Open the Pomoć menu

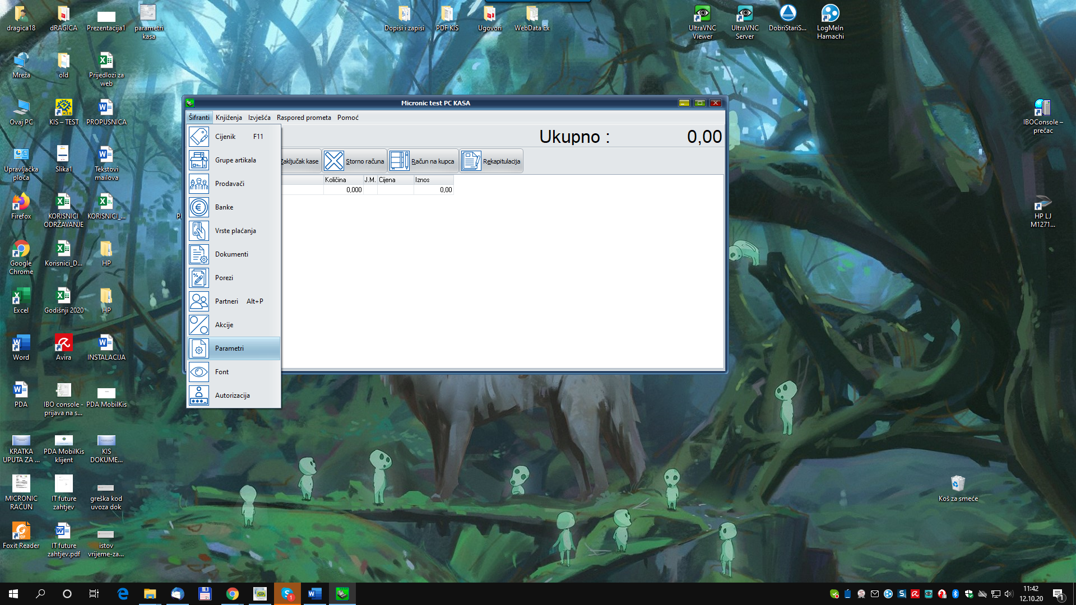[348, 118]
